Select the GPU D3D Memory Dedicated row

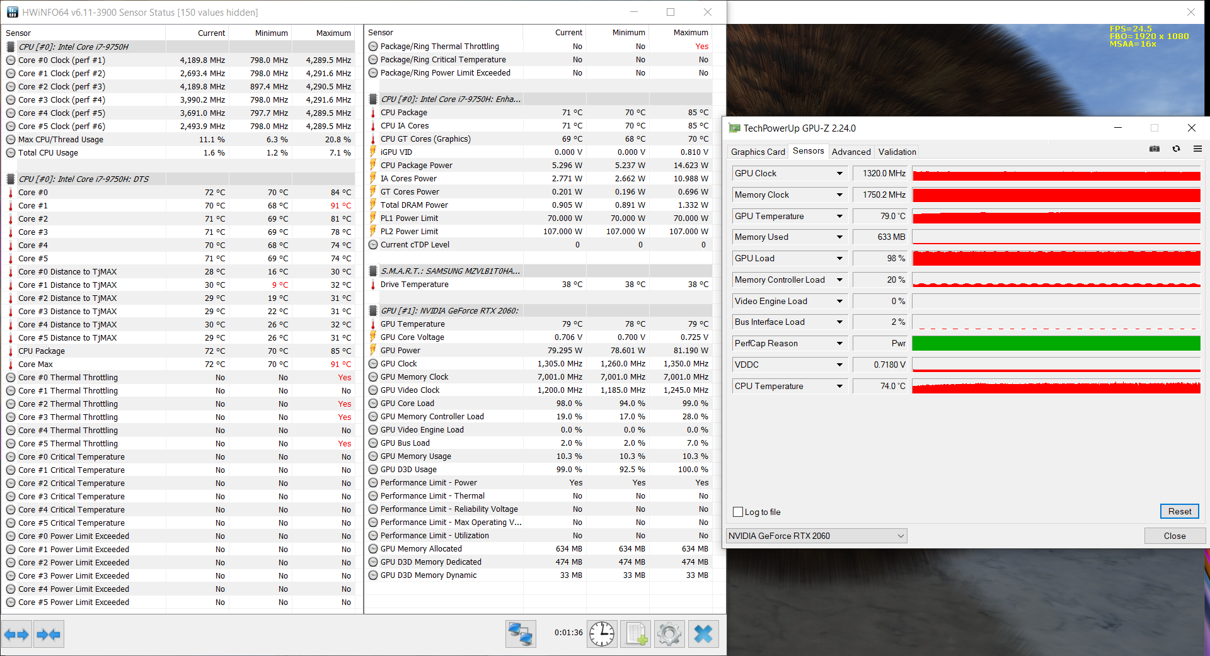click(540, 562)
